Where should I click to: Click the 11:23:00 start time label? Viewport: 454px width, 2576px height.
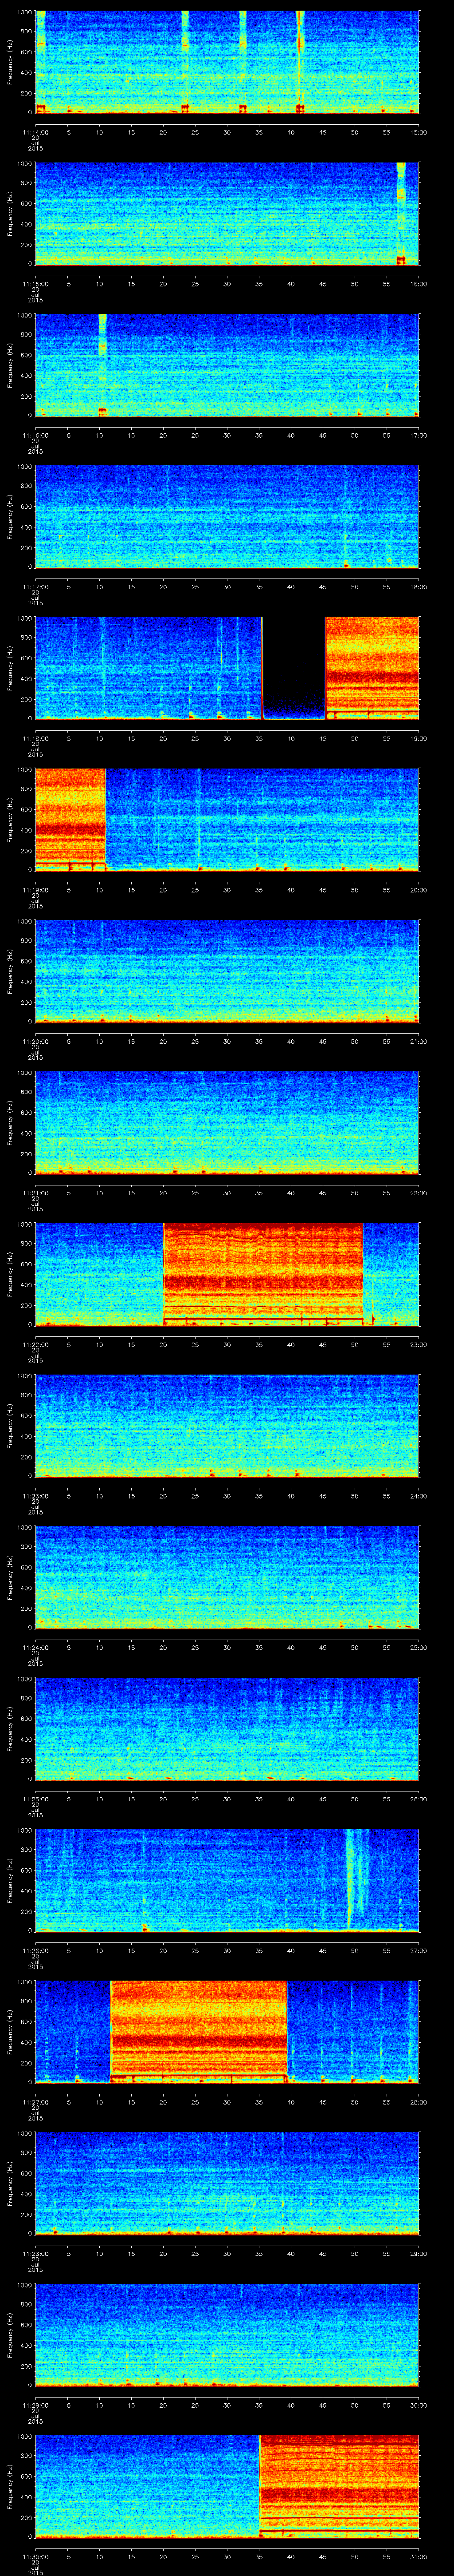(x=36, y=1495)
